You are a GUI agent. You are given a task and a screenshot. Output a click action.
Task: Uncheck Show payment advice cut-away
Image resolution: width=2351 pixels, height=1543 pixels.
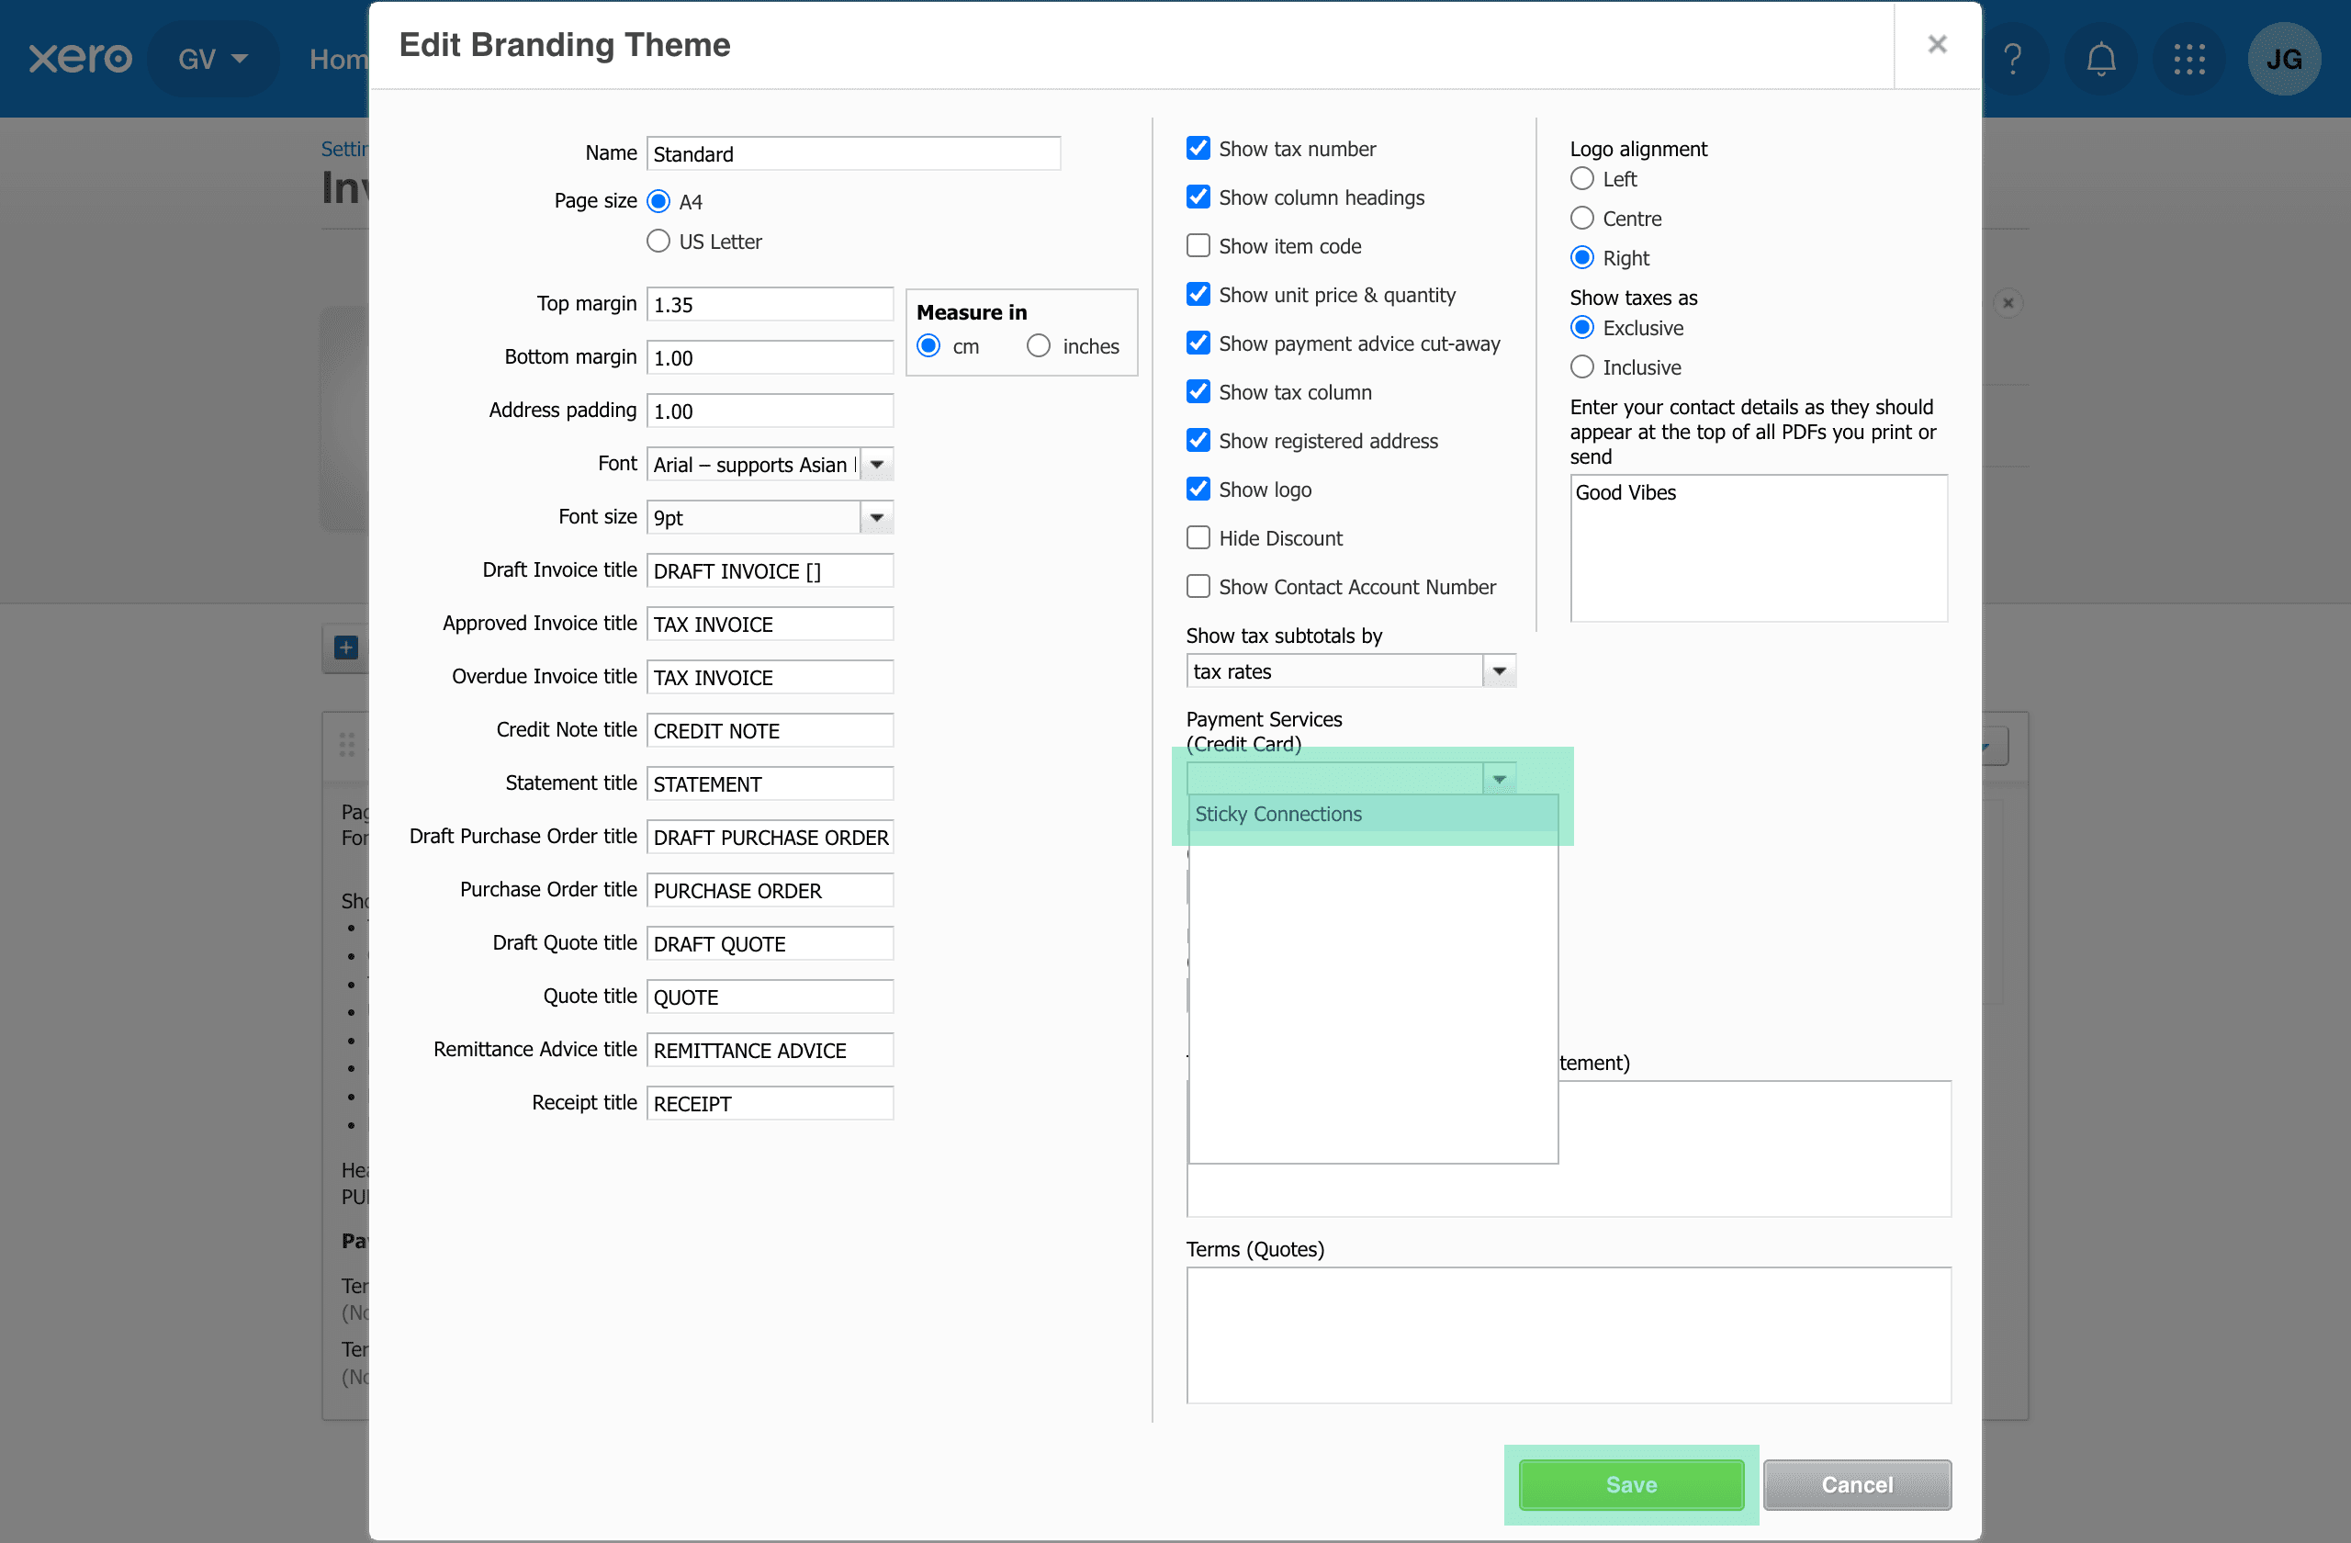(x=1198, y=344)
